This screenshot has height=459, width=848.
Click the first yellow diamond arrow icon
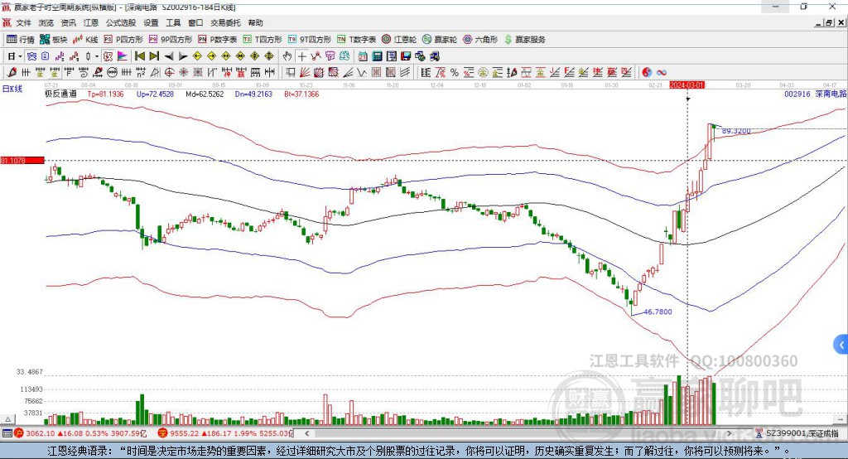point(197,56)
